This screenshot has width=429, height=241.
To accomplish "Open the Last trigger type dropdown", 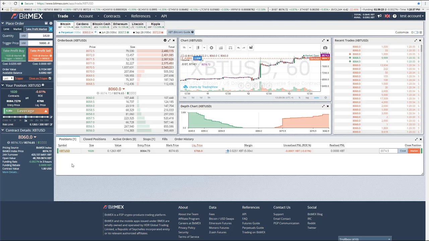I will pos(8,78).
